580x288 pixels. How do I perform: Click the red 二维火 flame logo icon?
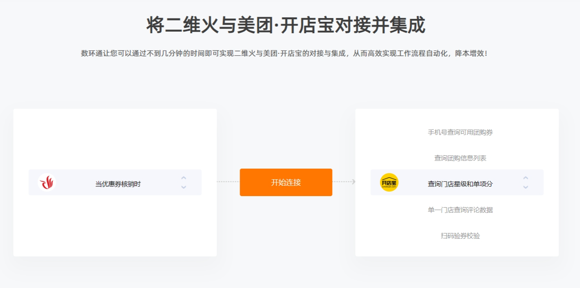pos(47,183)
